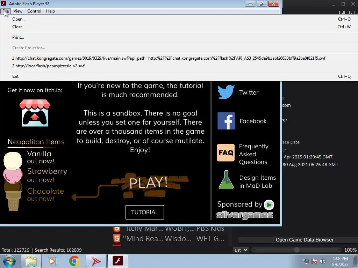358x268 pixels.
Task: Click the Facebook logo icon
Action: 226,121
